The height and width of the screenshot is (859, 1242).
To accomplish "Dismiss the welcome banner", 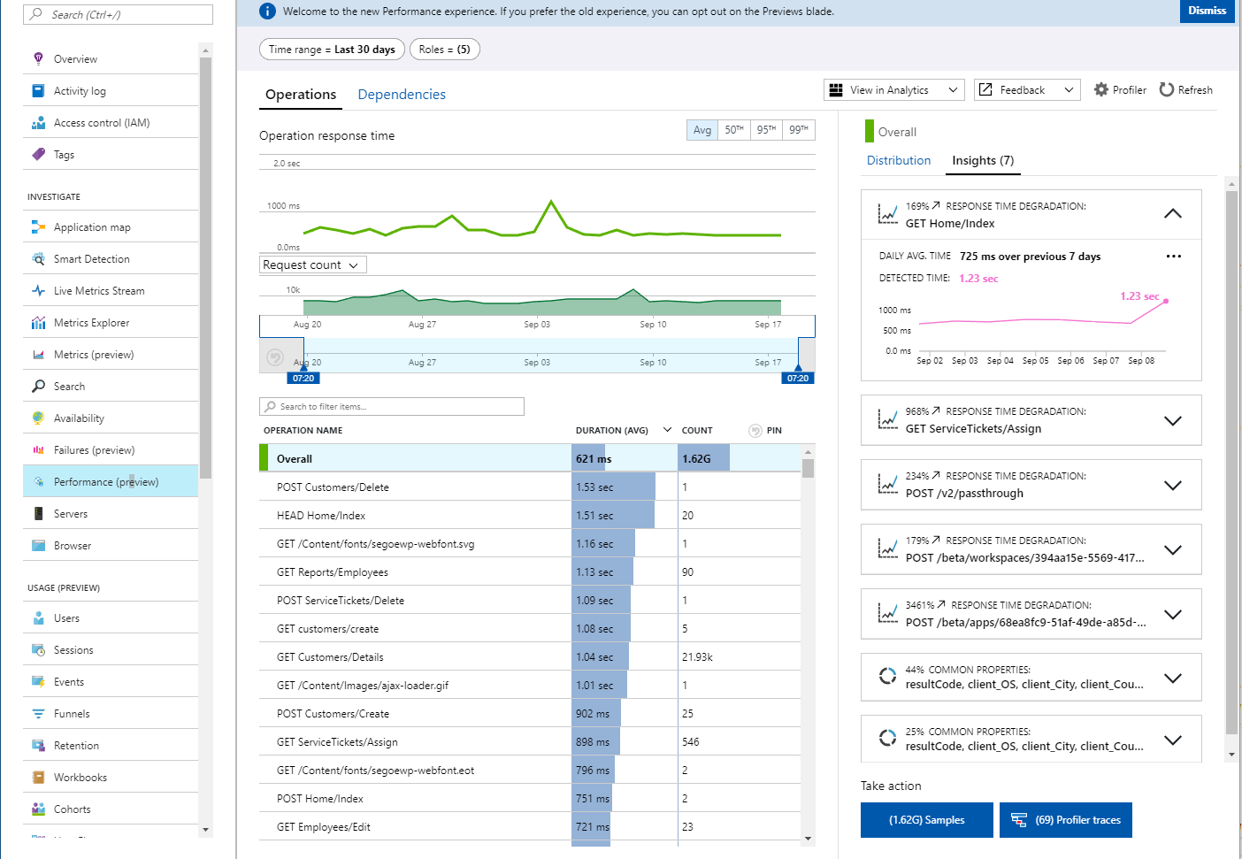I will coord(1207,11).
